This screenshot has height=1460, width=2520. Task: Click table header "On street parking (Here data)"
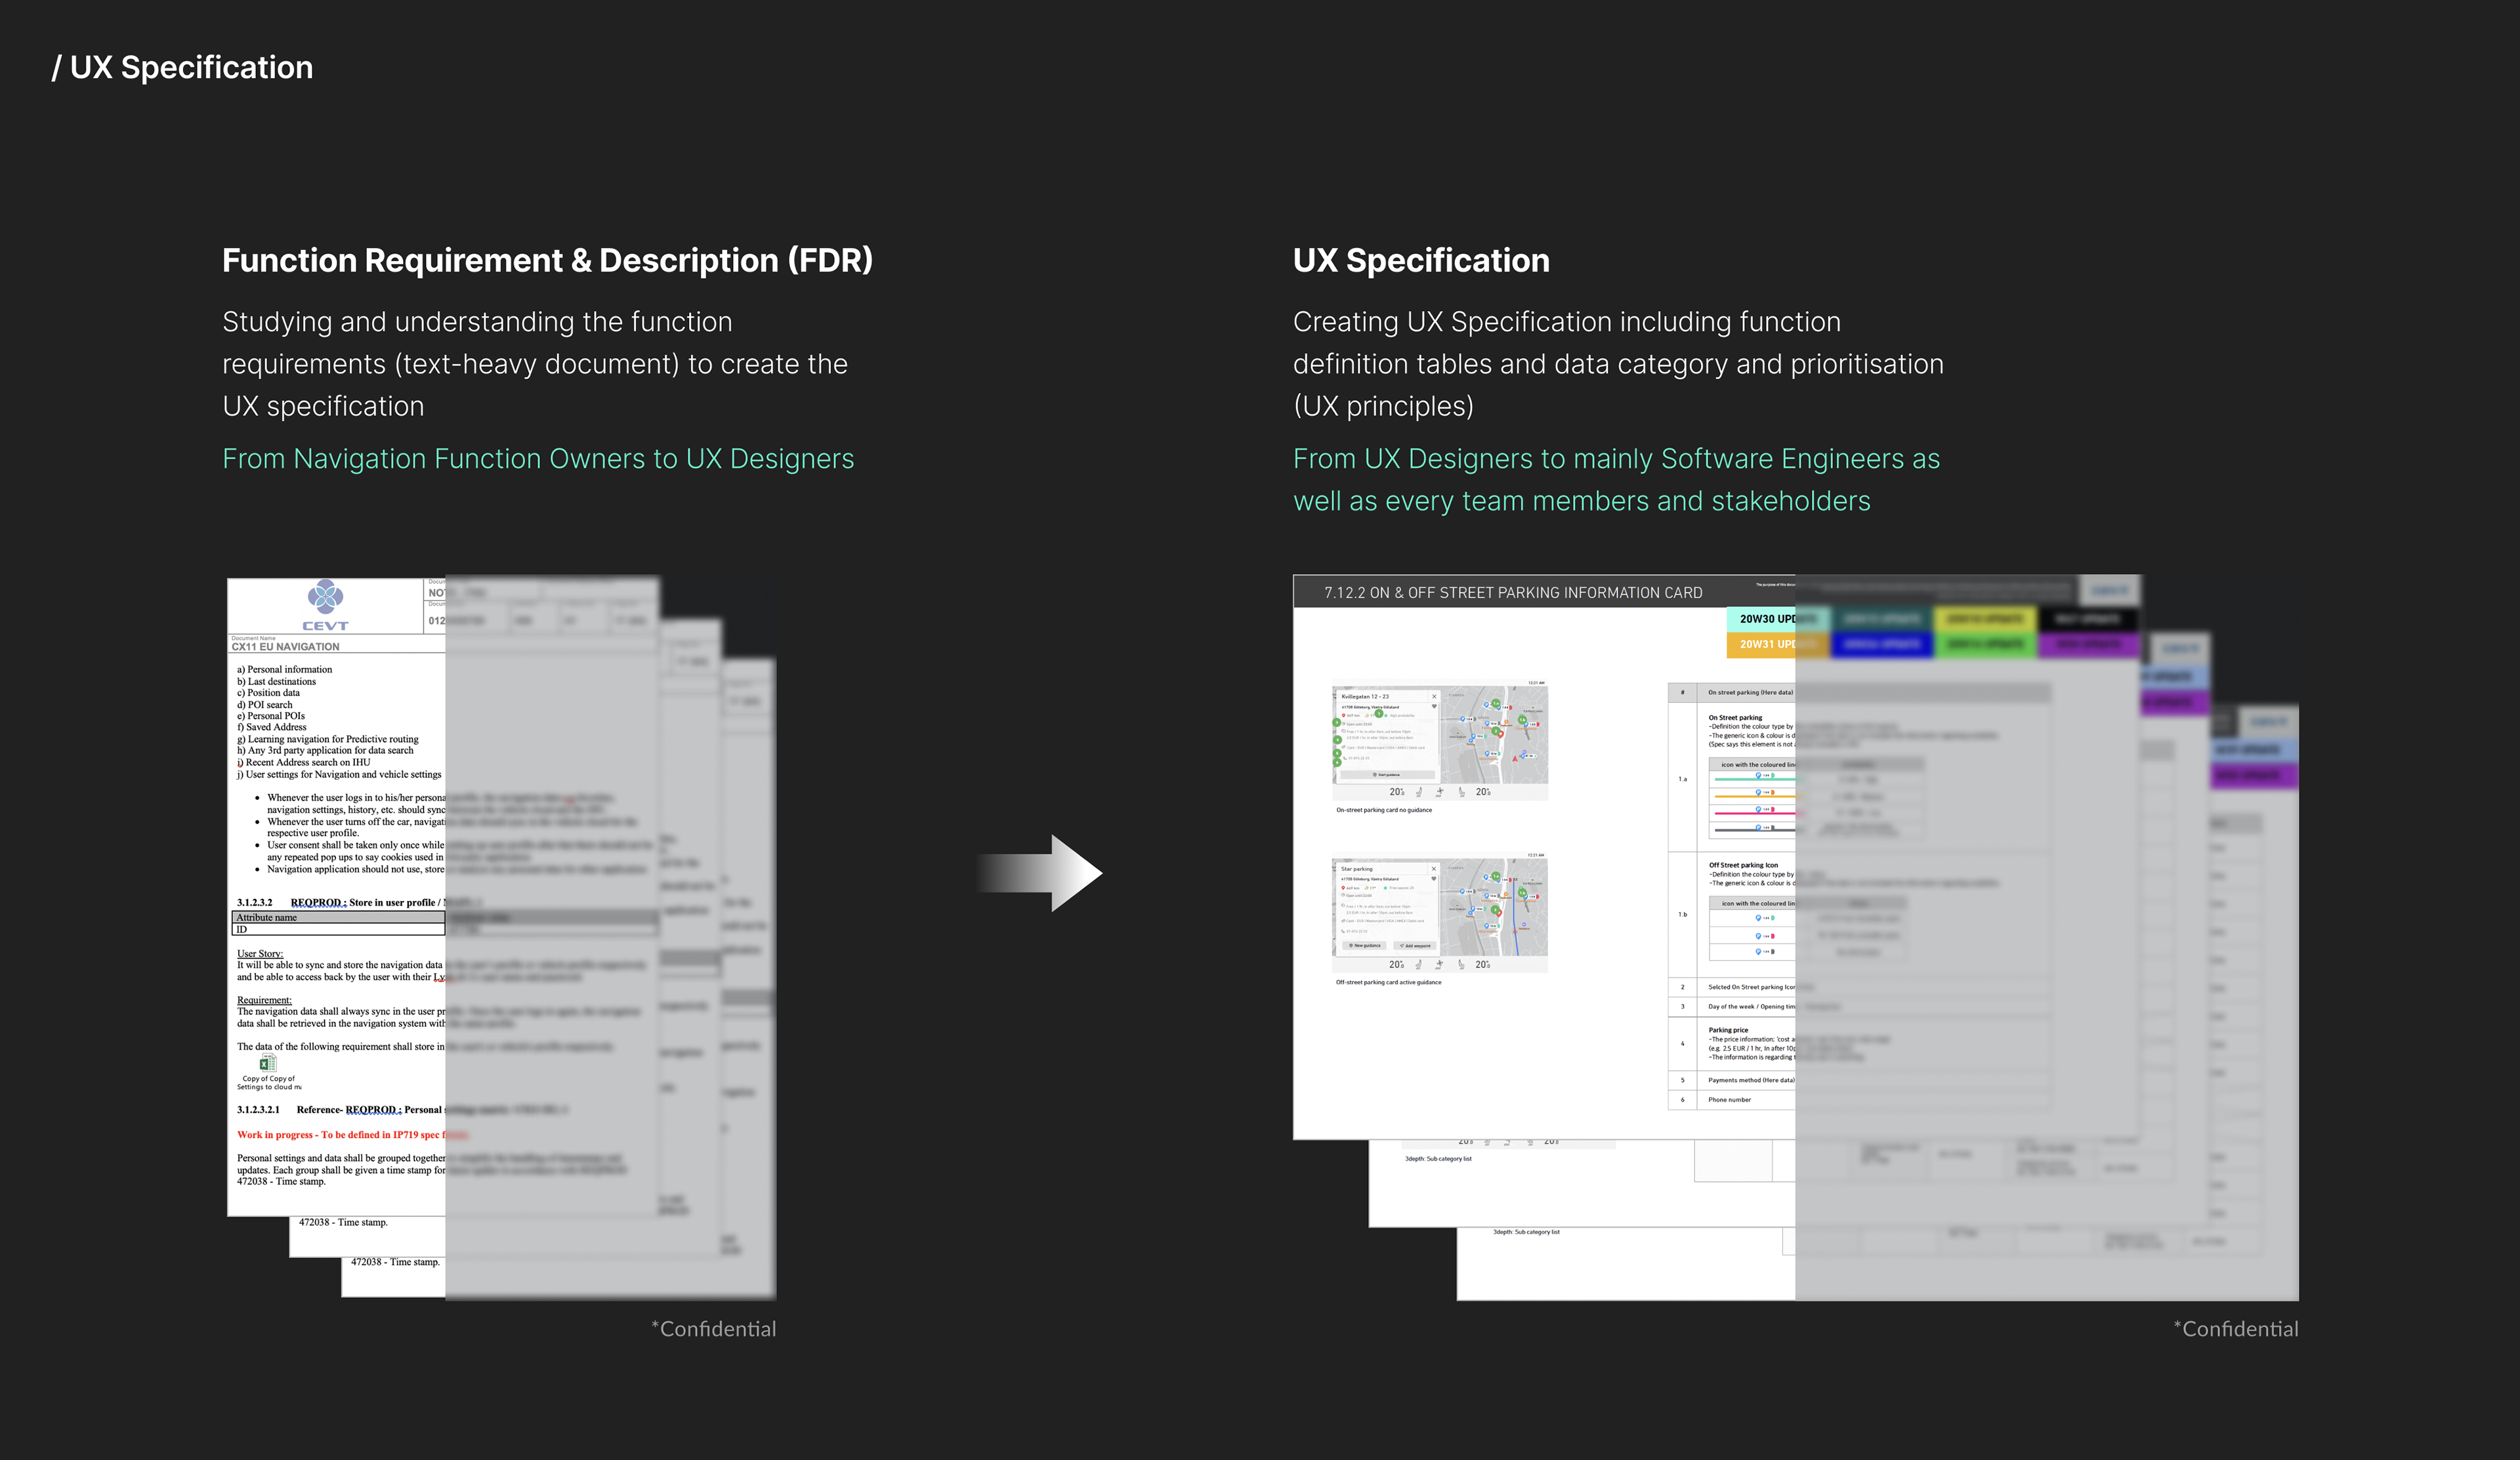[x=1751, y=693]
